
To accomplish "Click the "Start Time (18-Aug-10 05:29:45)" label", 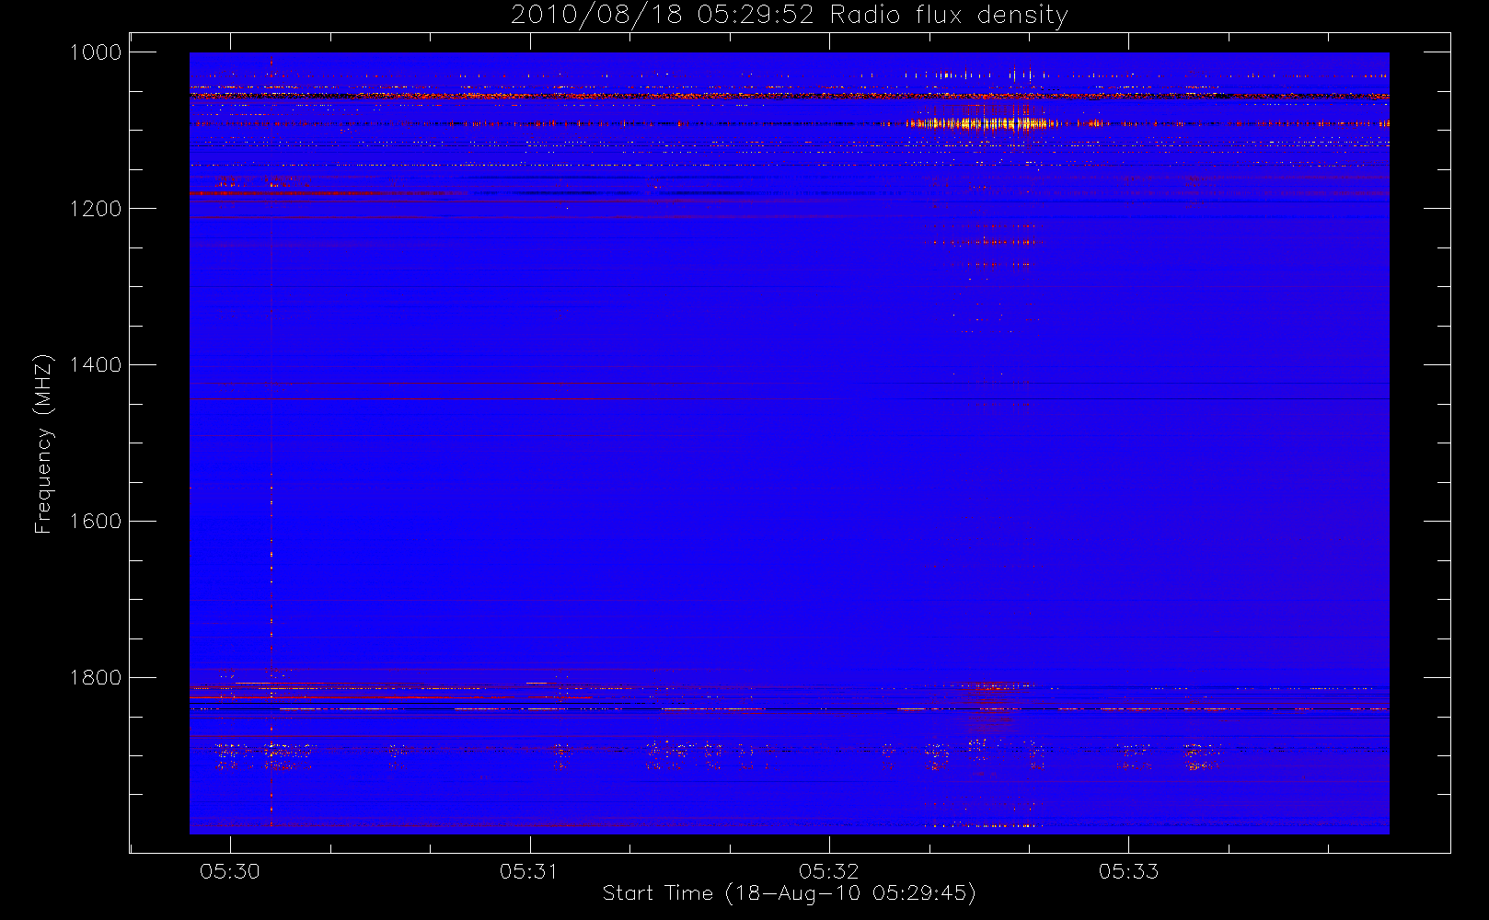I will pos(790,893).
